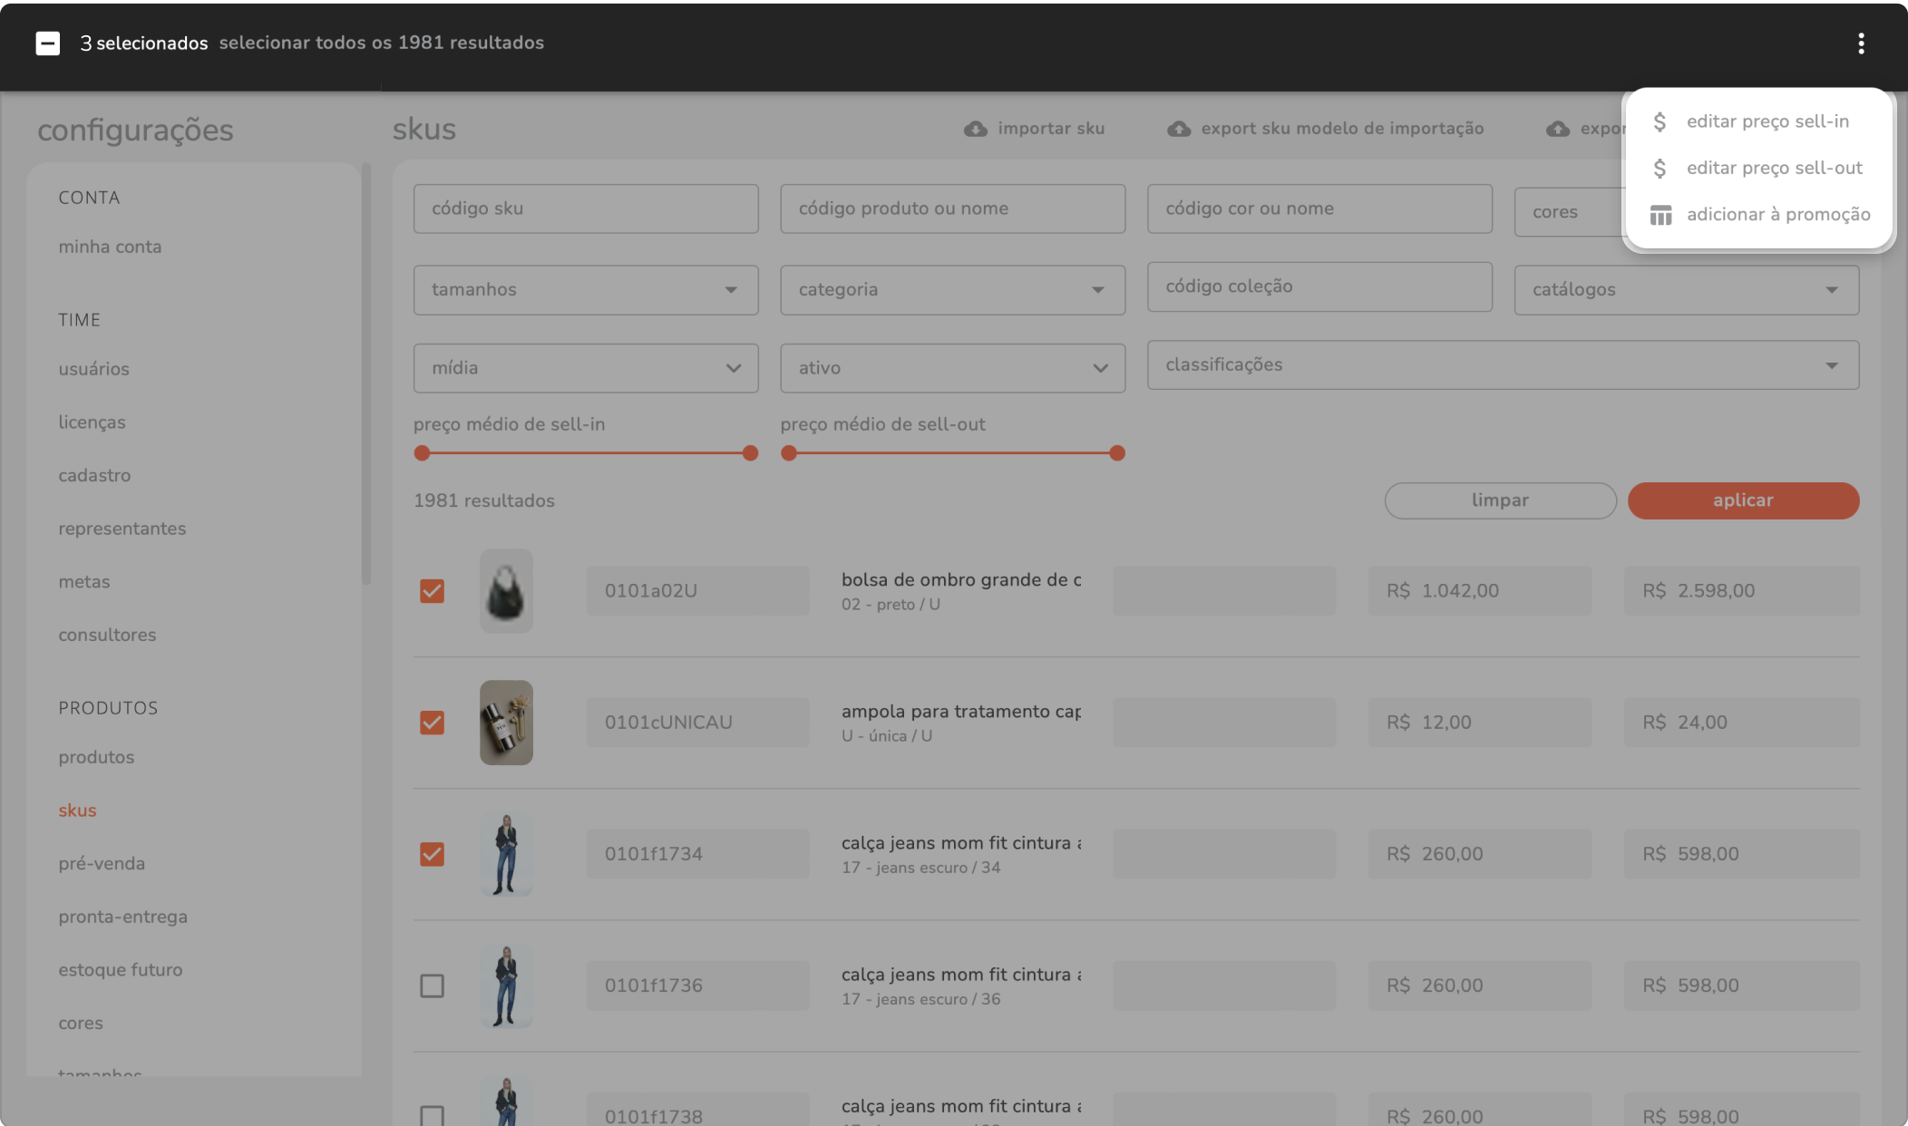
Task: Select editar preço sell-out menu item
Action: click(x=1774, y=168)
